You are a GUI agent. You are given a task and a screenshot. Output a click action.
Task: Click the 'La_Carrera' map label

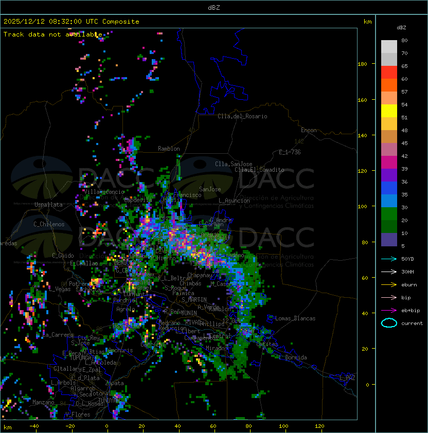58,335
